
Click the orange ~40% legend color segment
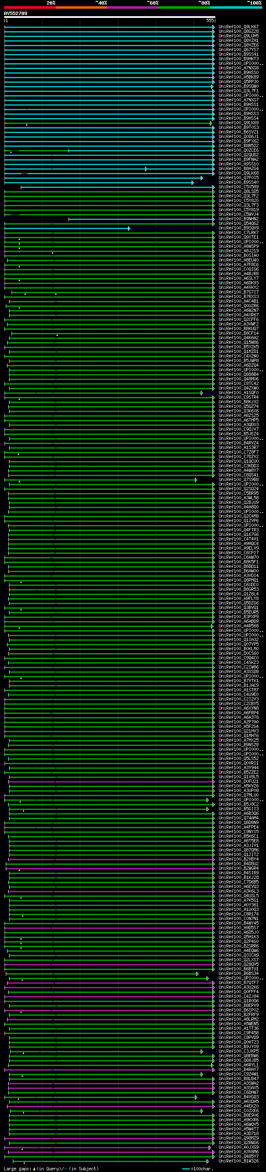point(81,7)
